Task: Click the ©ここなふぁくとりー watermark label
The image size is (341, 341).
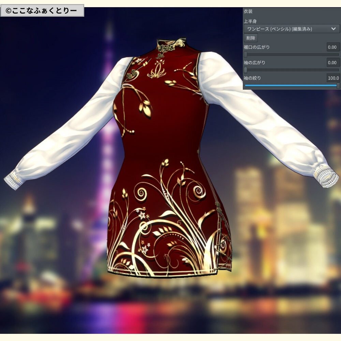Action: click(x=41, y=10)
